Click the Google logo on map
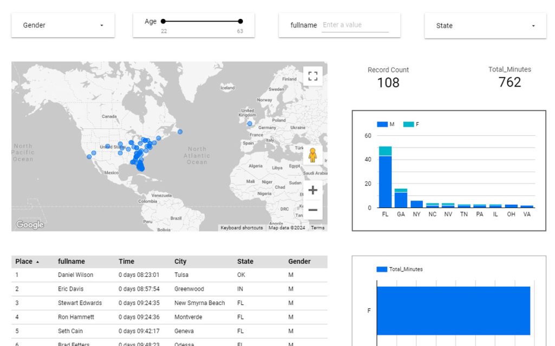 [30, 224]
